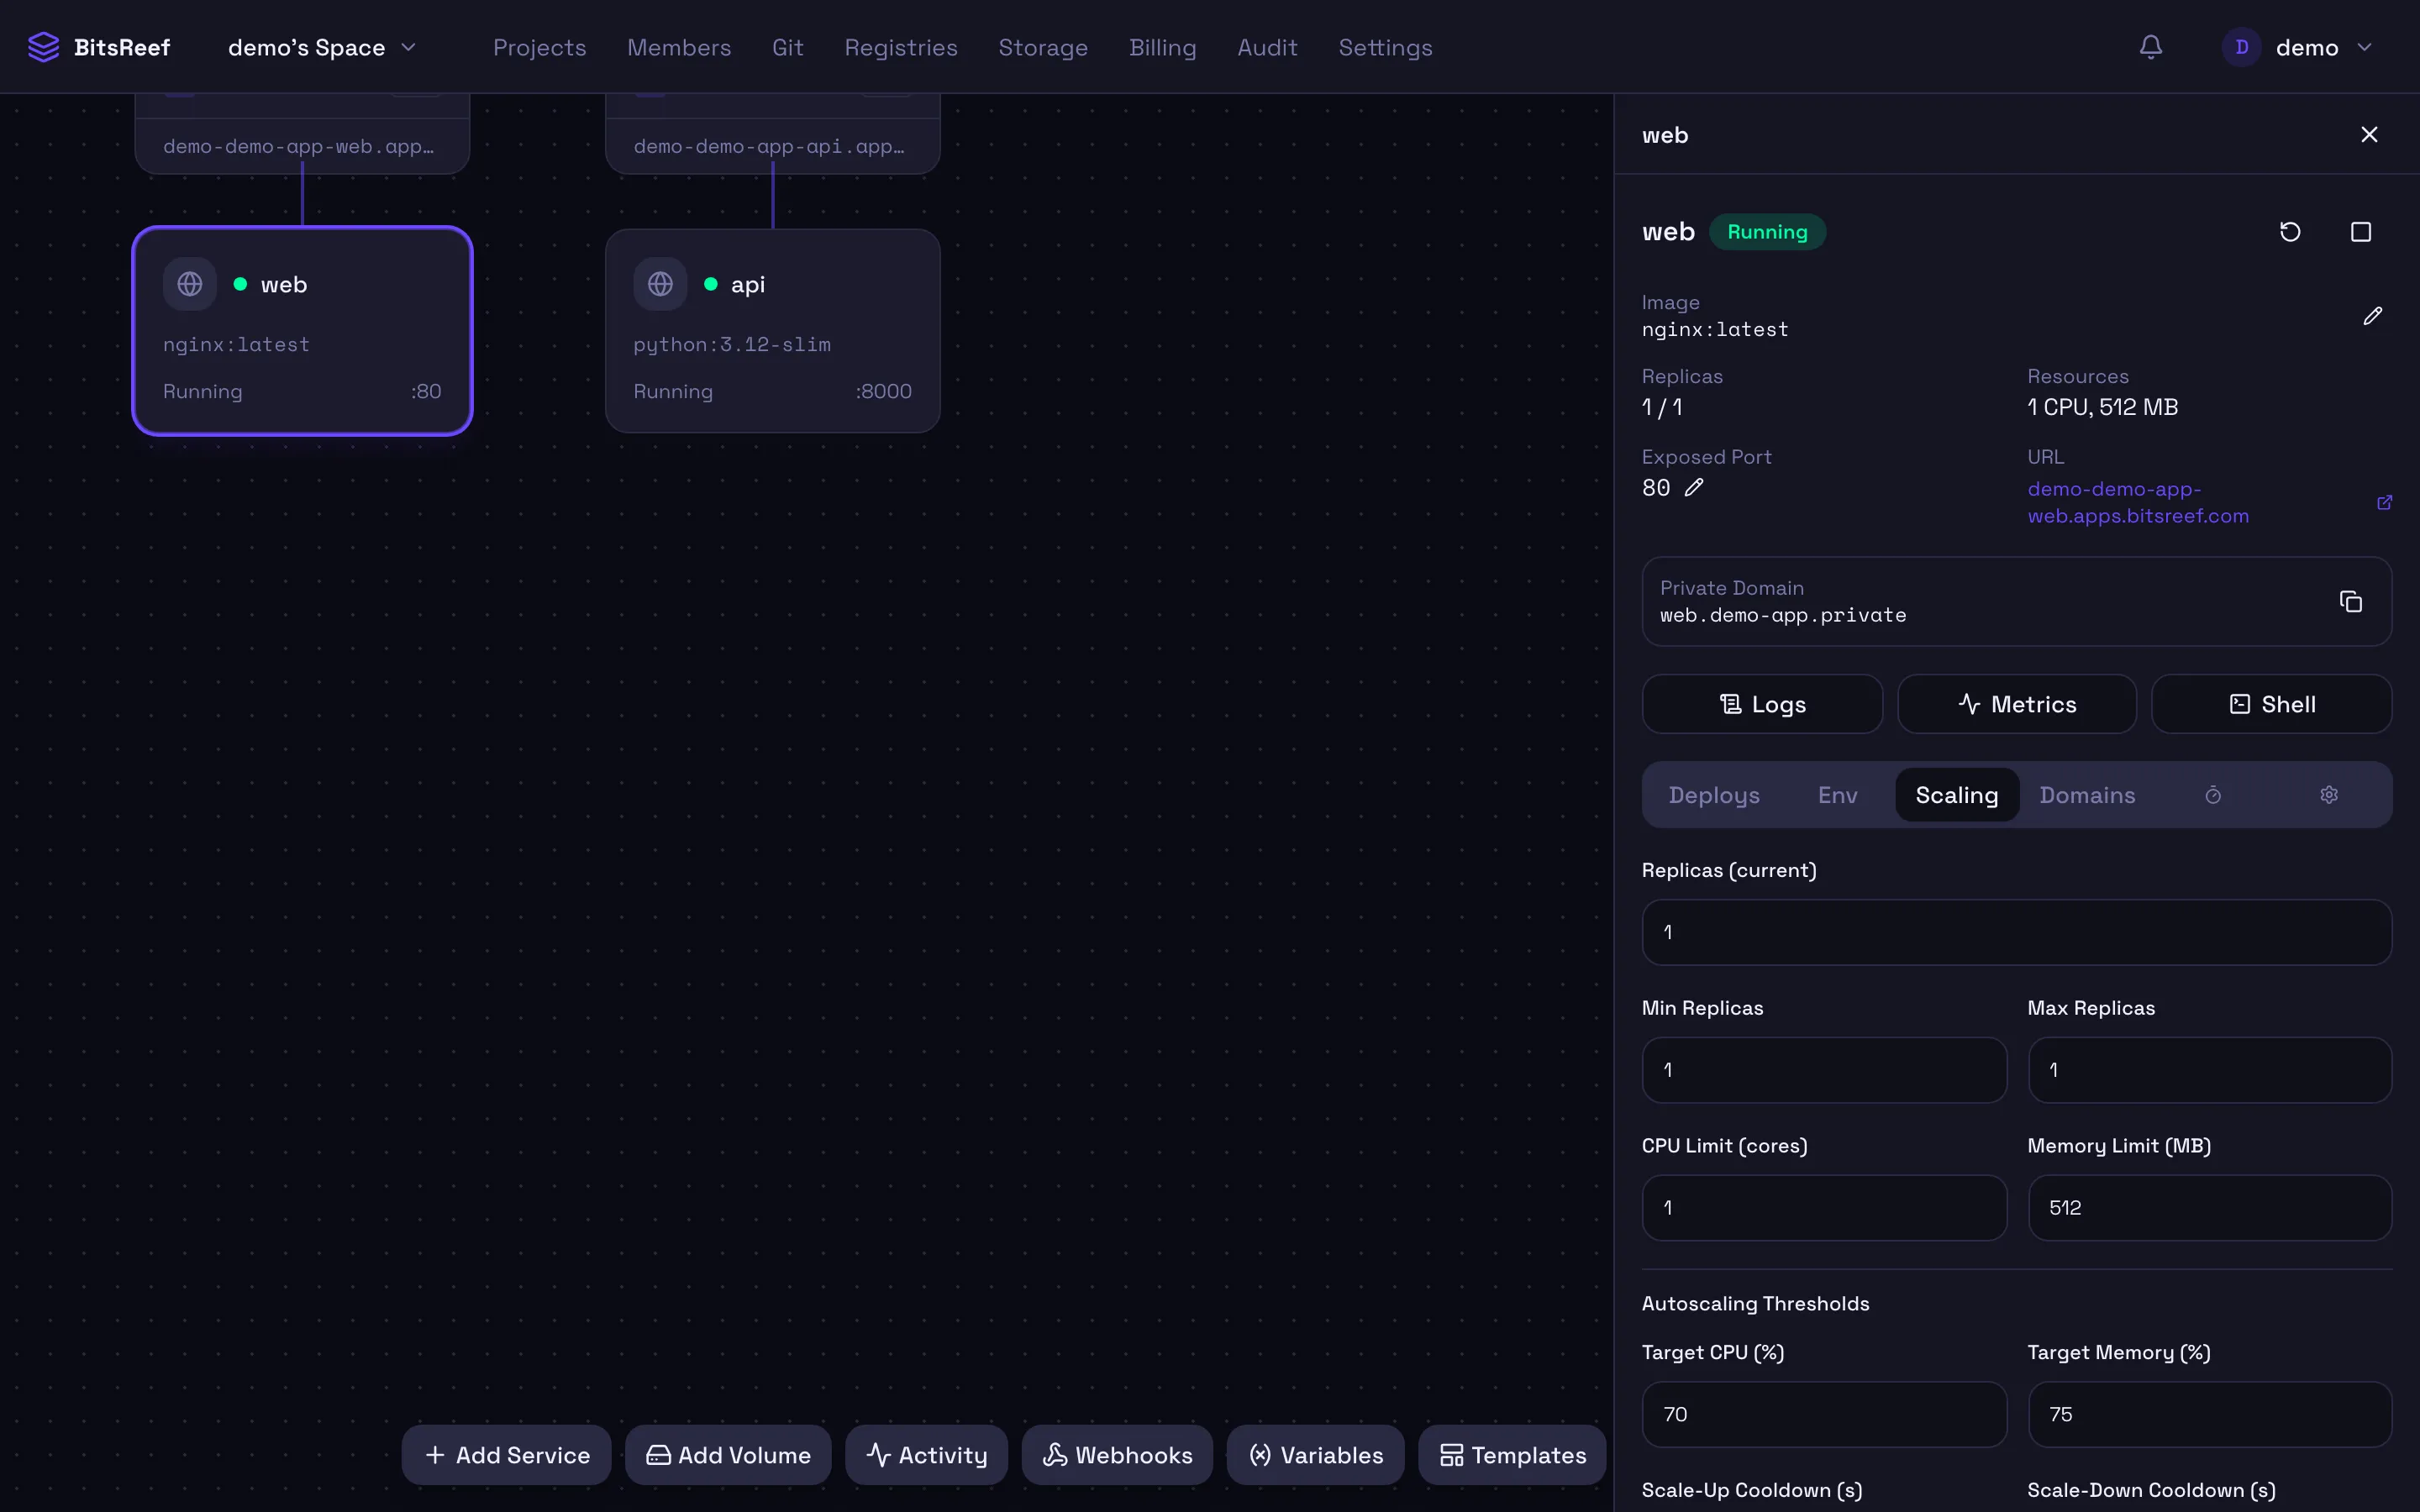Follow the demo-demo-app-web.apps.bitsreef.com link
The width and height of the screenshot is (2420, 1512).
(2137, 502)
